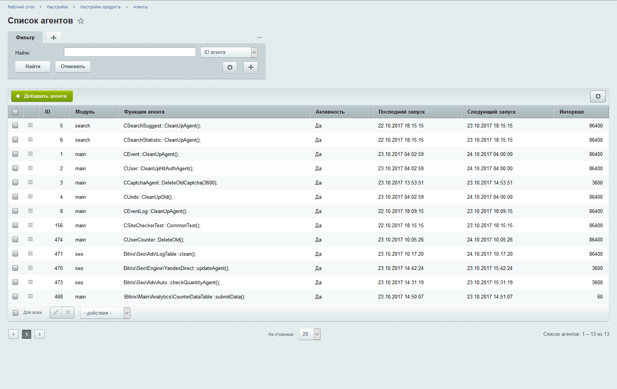617x389 pixels.
Task: Click next run 23.10.2017 14:53:51 cell
Action: (490, 183)
